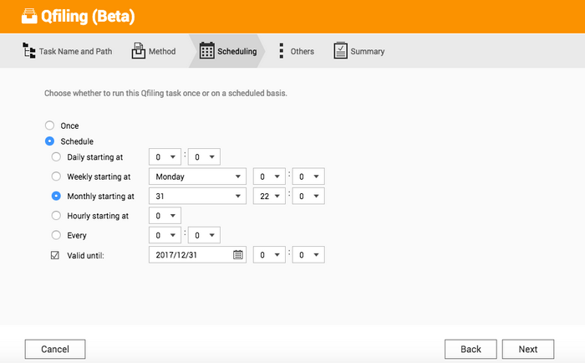
Task: Click the Cancel button
Action: (55, 349)
